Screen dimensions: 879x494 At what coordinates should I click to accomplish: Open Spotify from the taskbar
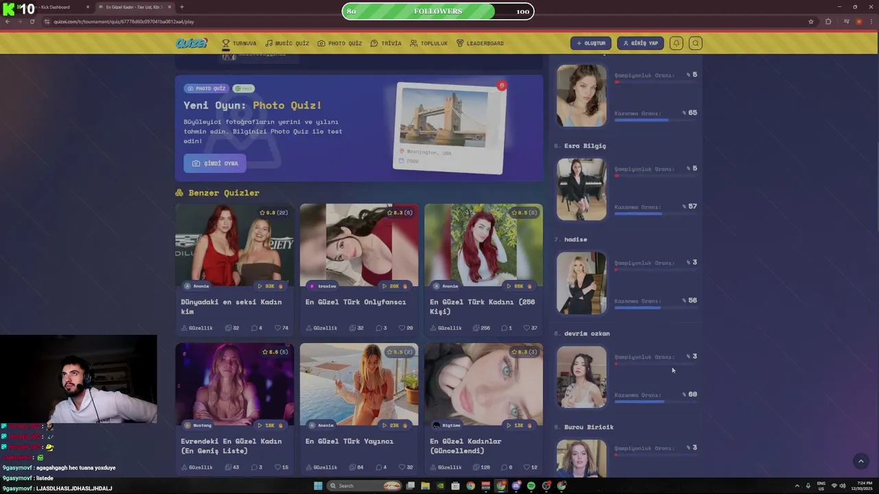pyautogui.click(x=531, y=486)
